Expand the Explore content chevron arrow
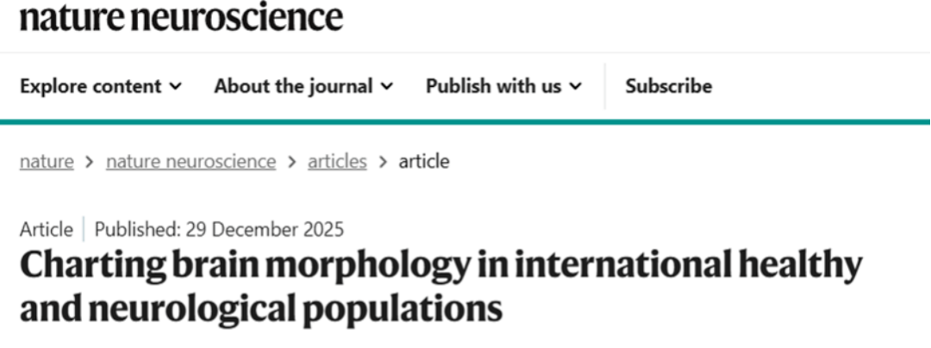931x348 pixels. pyautogui.click(x=176, y=86)
